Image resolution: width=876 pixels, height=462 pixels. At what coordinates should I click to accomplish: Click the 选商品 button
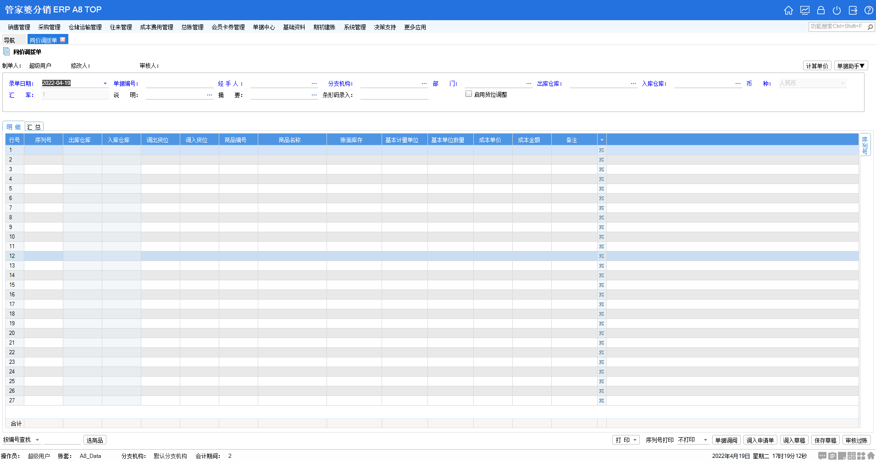pyautogui.click(x=94, y=440)
